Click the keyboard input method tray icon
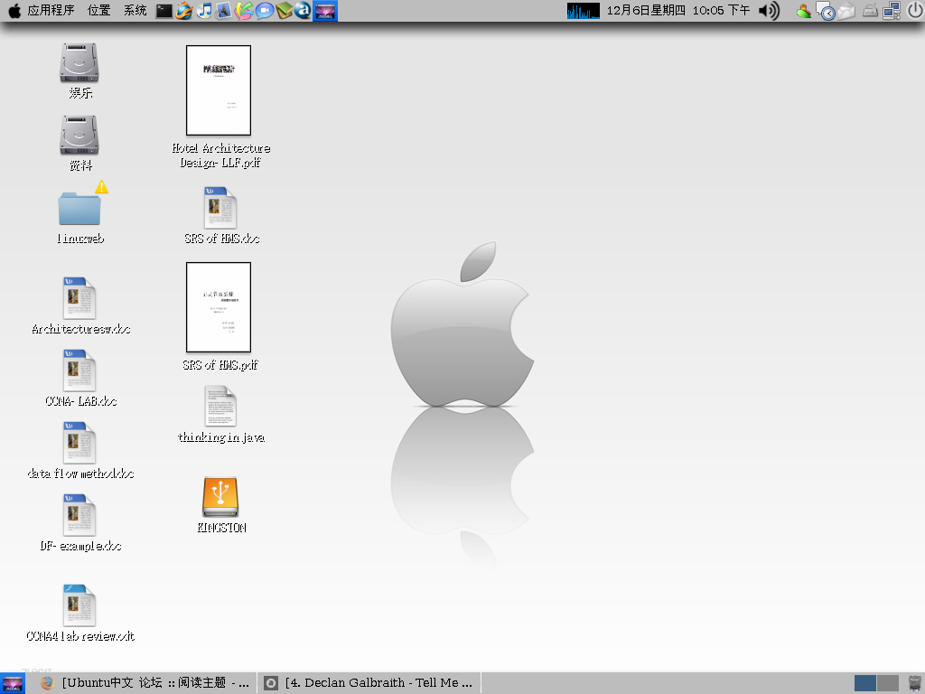Screen dimensions: 925x694 pyautogui.click(x=871, y=11)
